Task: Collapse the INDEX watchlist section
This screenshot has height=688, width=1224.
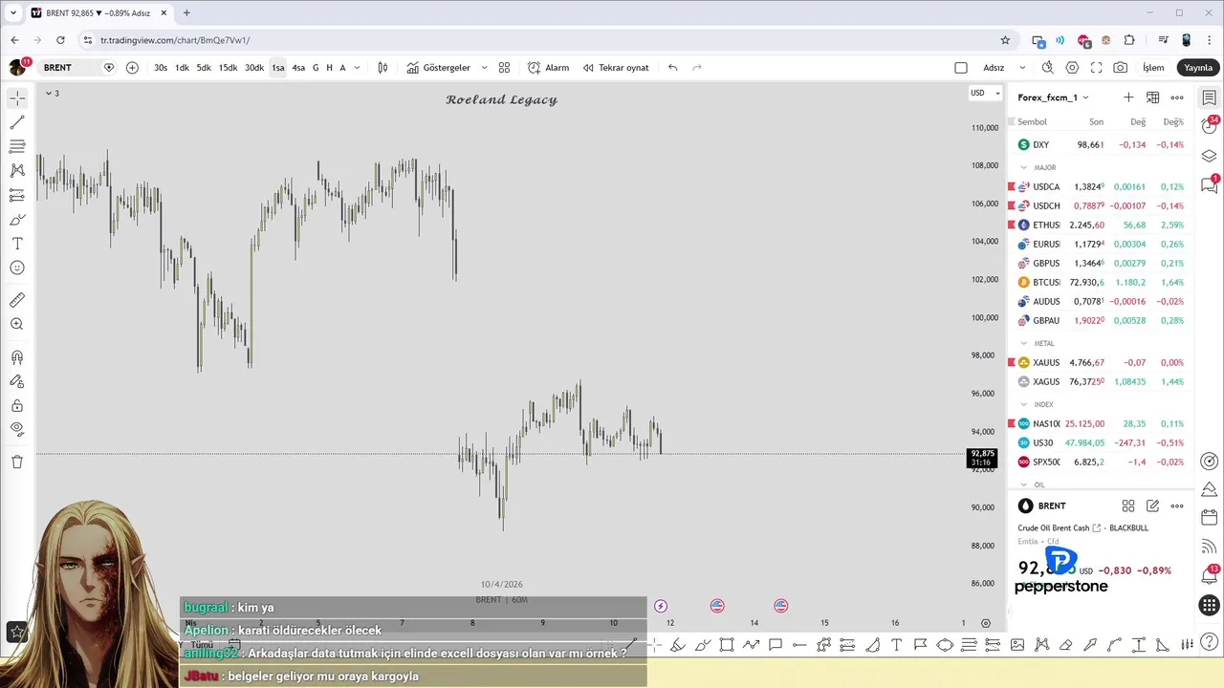Action: 1024,404
